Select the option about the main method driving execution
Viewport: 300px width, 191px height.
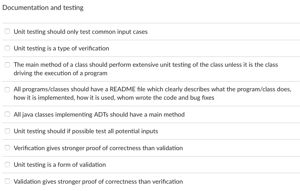pyautogui.click(x=7, y=64)
